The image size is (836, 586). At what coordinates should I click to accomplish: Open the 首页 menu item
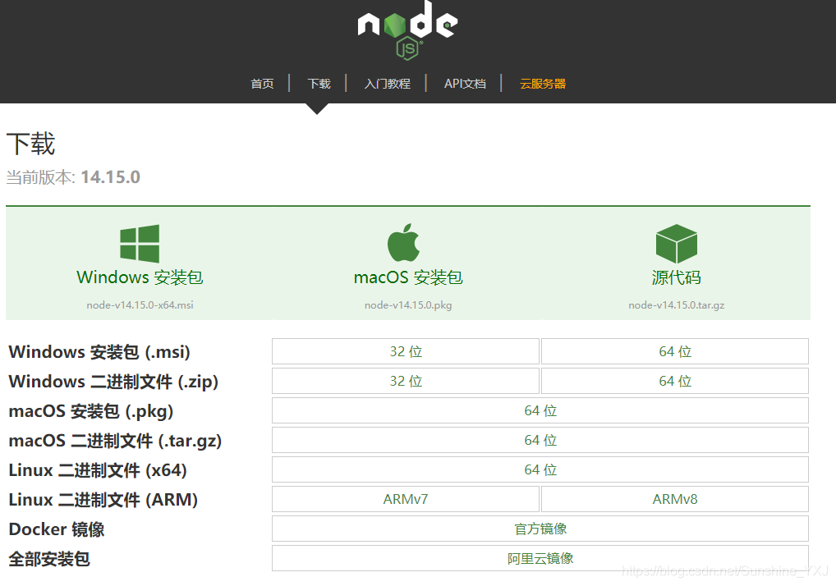pos(262,84)
